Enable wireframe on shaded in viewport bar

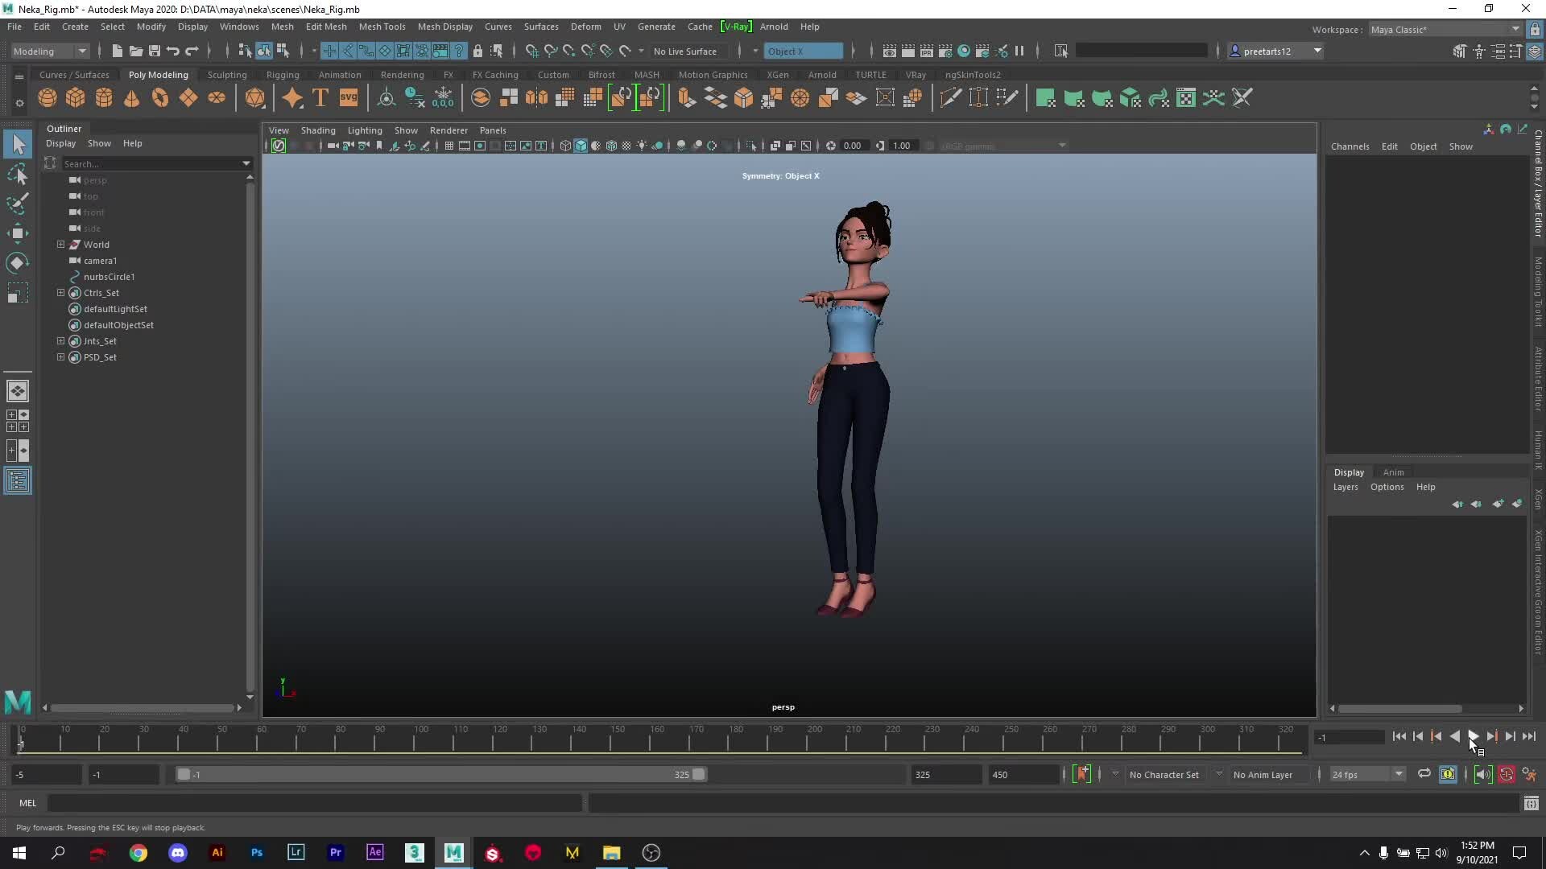[610, 146]
